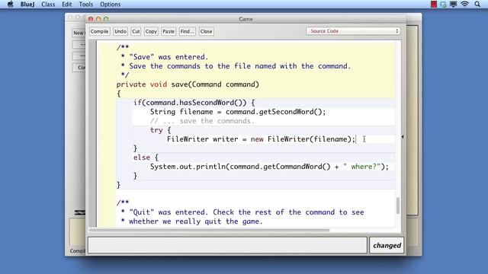488x274 pixels.
Task: Click the vertical scrollbar thumb
Action: click(398, 205)
